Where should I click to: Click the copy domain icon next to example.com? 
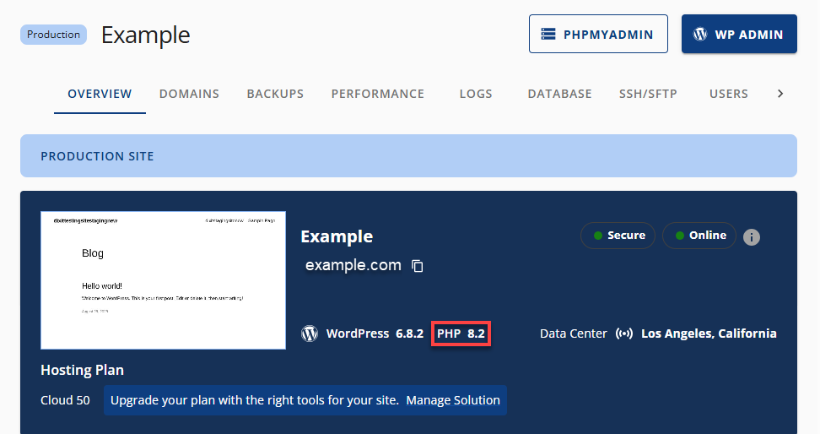[418, 266]
